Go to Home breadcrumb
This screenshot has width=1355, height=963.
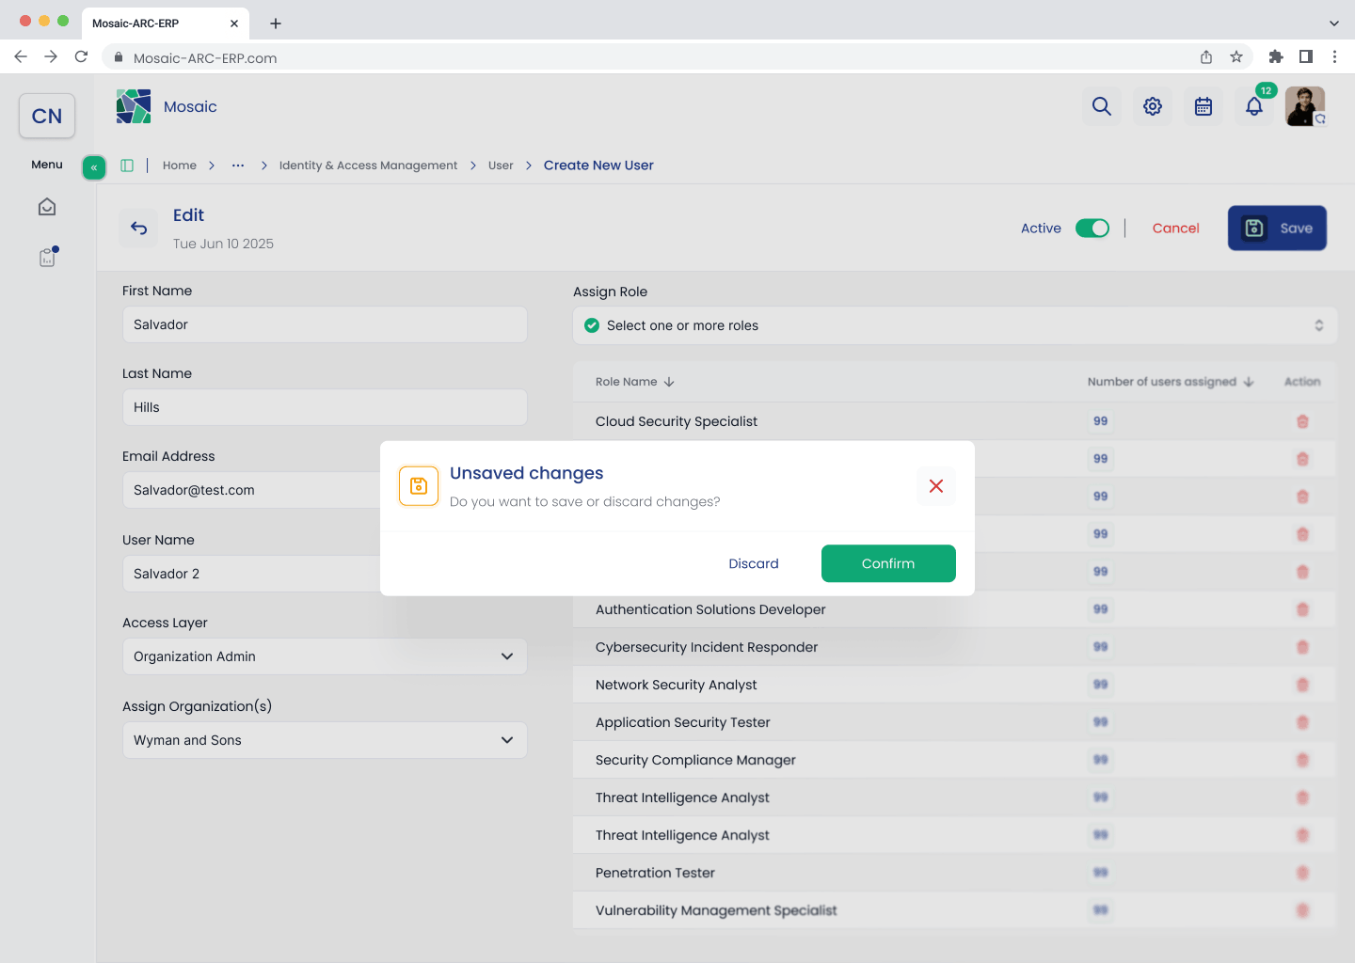(180, 166)
